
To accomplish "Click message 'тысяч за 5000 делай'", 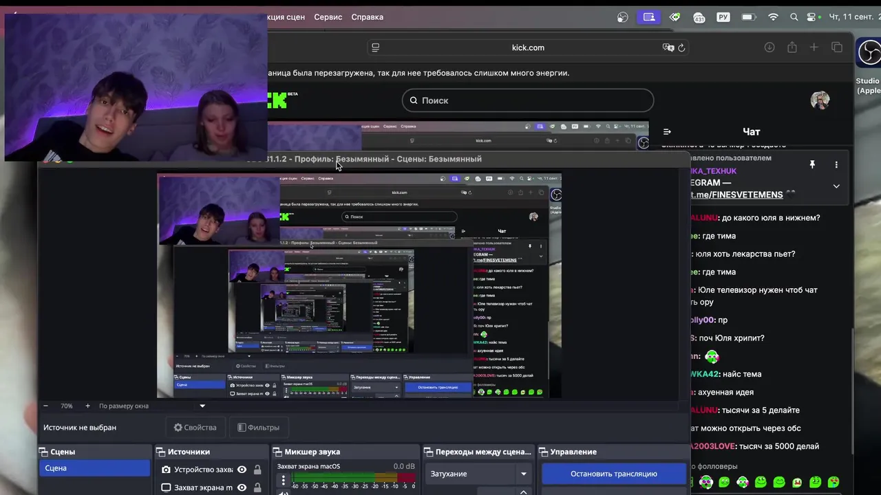I will [780, 446].
